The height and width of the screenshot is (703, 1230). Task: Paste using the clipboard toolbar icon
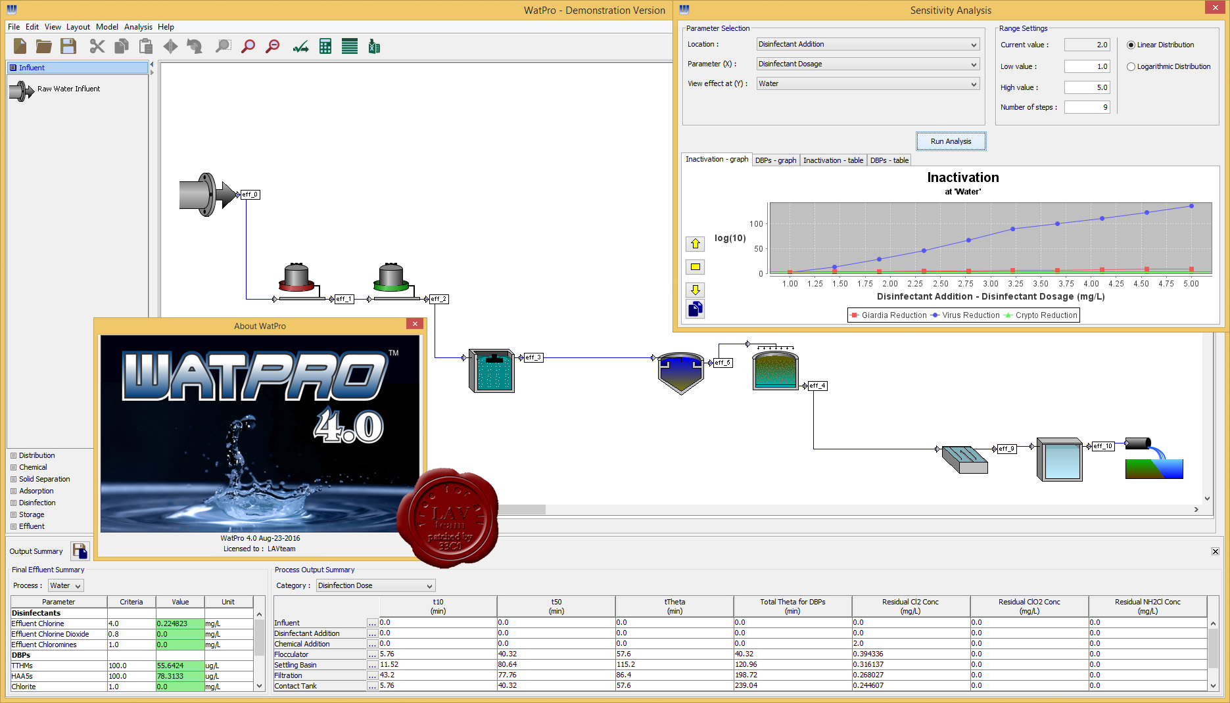(146, 46)
